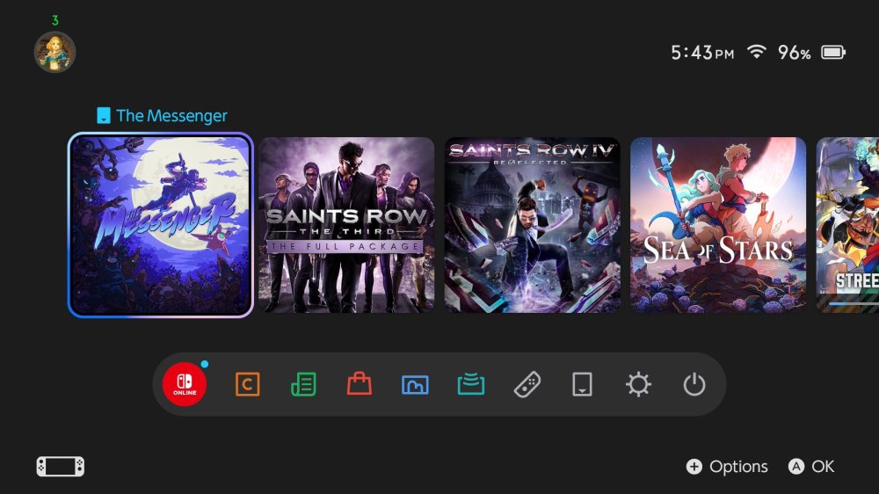Click the handheld console mode icon
This screenshot has height=494, width=879.
61,467
